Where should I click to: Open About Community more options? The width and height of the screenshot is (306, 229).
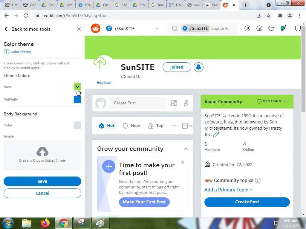coord(286,101)
